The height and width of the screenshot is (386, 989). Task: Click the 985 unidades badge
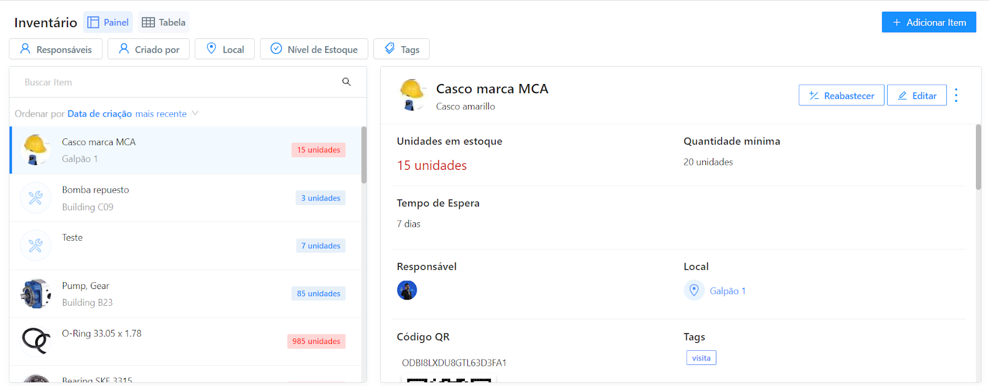pos(316,342)
